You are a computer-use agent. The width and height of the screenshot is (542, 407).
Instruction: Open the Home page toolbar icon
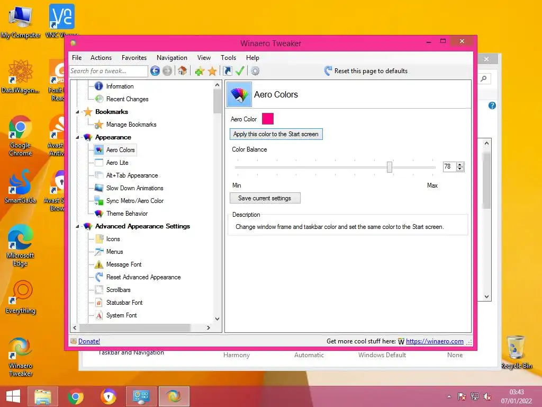point(182,71)
